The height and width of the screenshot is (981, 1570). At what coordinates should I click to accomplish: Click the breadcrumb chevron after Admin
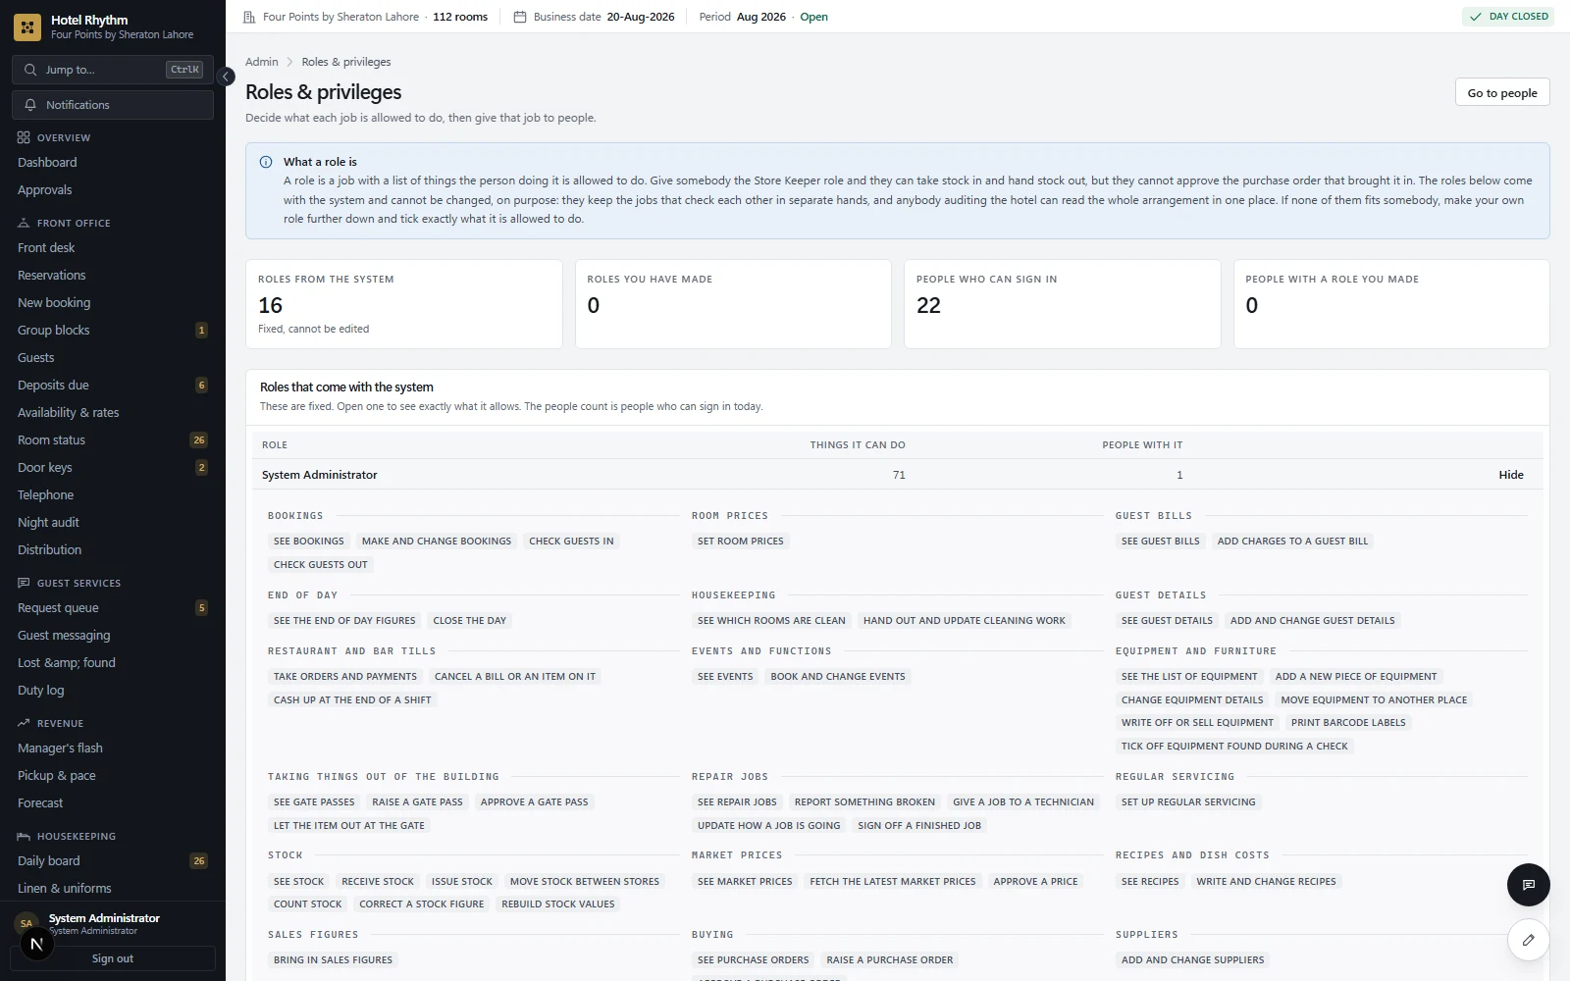pyautogui.click(x=289, y=62)
